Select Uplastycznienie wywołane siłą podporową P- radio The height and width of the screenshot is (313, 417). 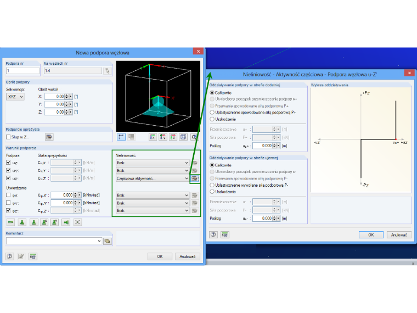click(x=212, y=185)
